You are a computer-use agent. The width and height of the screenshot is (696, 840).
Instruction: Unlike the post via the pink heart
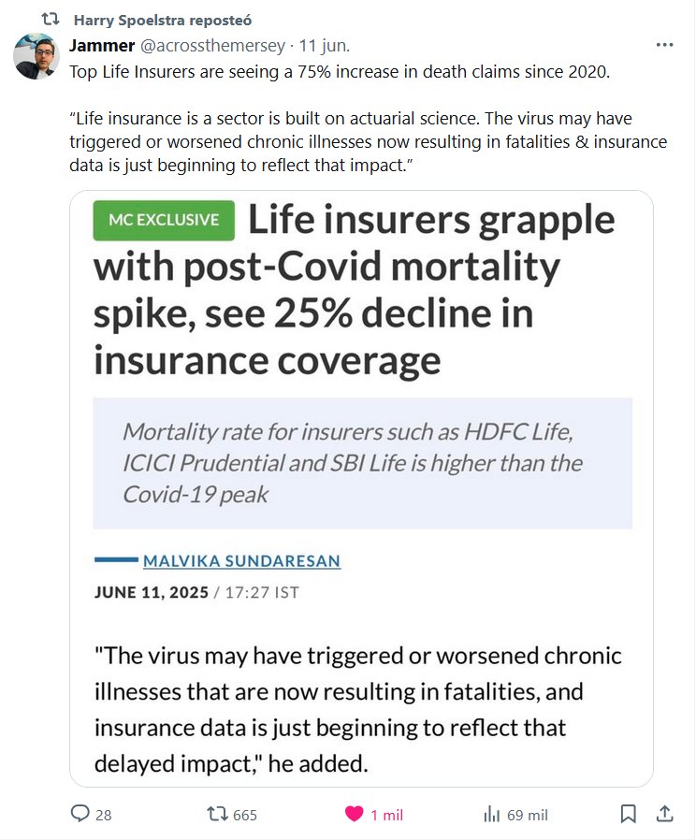[x=354, y=815]
